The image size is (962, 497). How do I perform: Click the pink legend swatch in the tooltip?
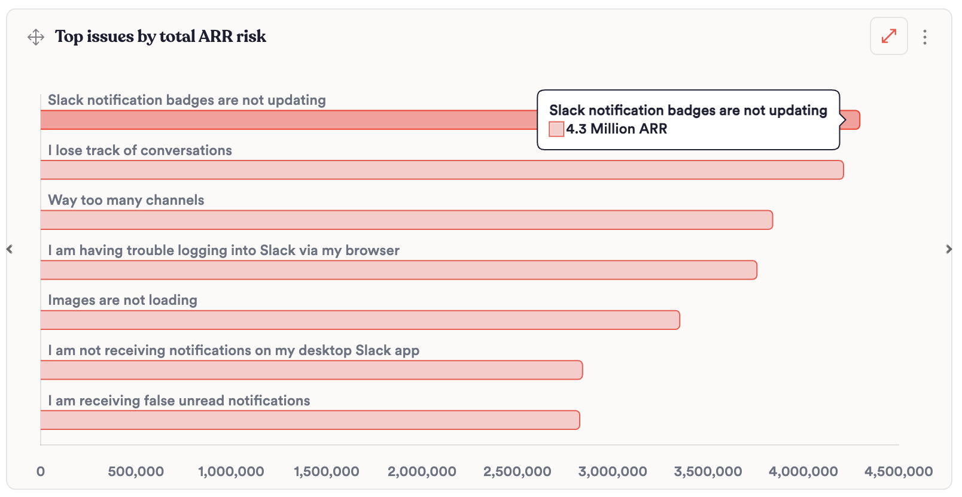point(556,129)
